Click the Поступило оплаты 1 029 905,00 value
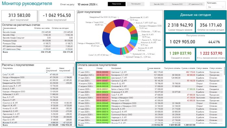This screenshot has width=227, height=128. coord(182,42)
